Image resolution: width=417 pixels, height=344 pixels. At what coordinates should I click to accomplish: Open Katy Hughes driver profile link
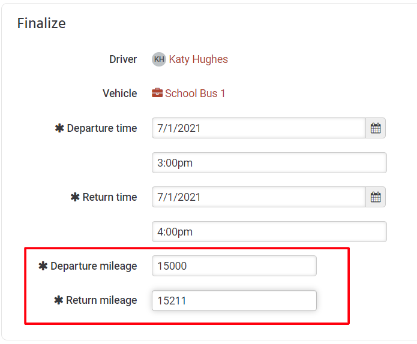198,59
